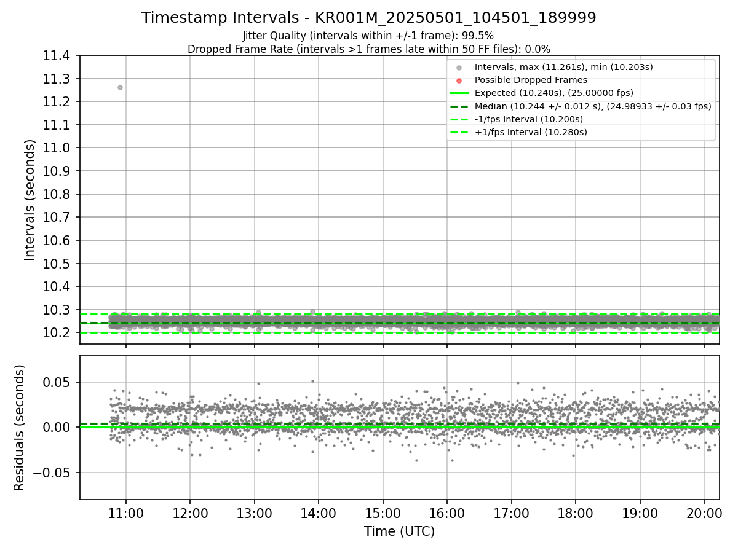Click the red marker beside 'Possible Dropped Frames' legend entry
This screenshot has width=738, height=553.
click(x=459, y=80)
